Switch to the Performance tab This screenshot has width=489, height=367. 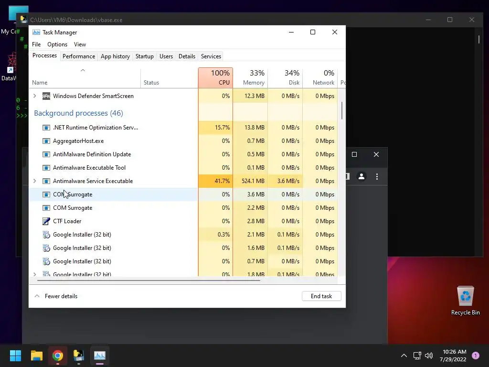point(79,56)
